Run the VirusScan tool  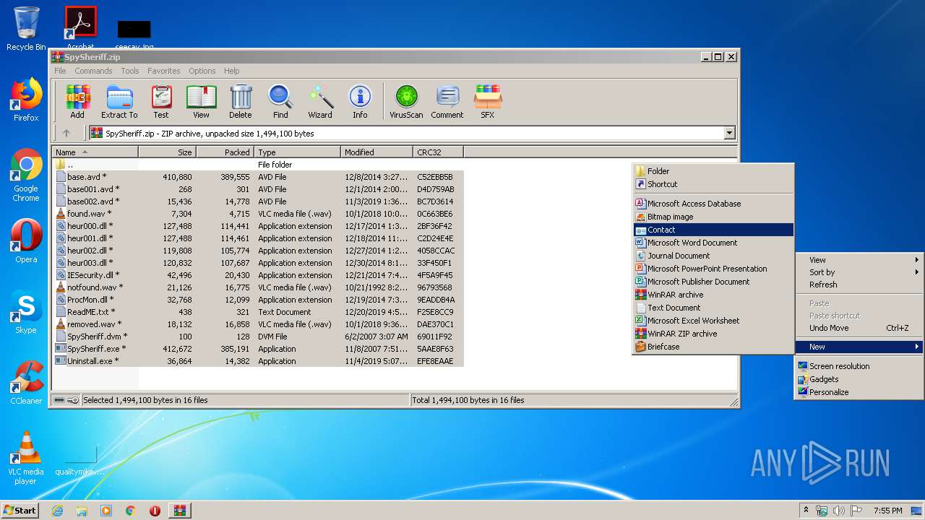406,101
